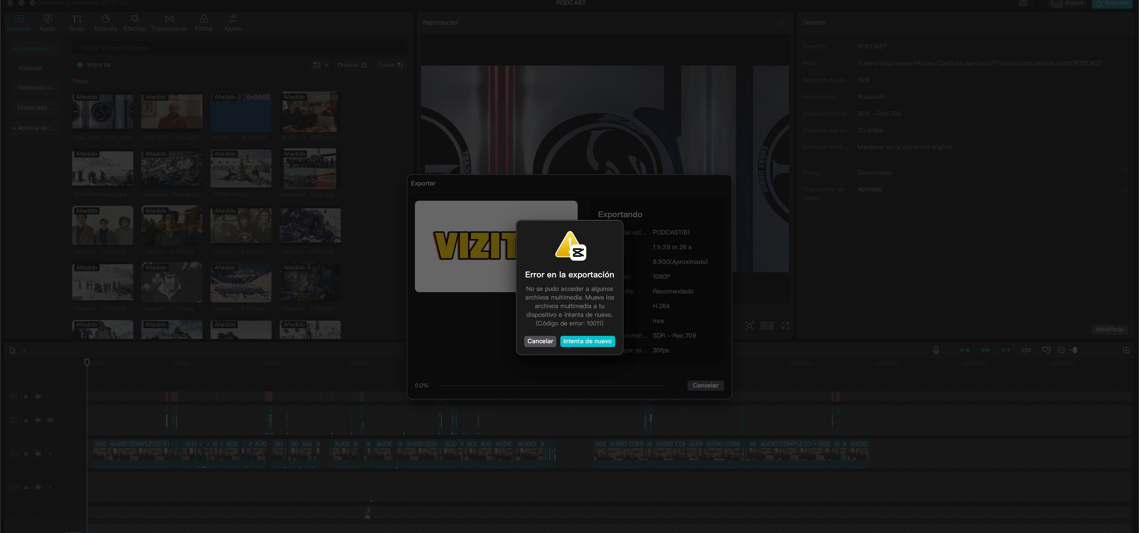
Task: Open the layout dropdown beside Atajos
Action: pos(1027,4)
